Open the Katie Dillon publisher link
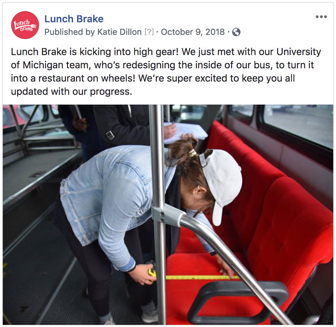 [x=119, y=32]
